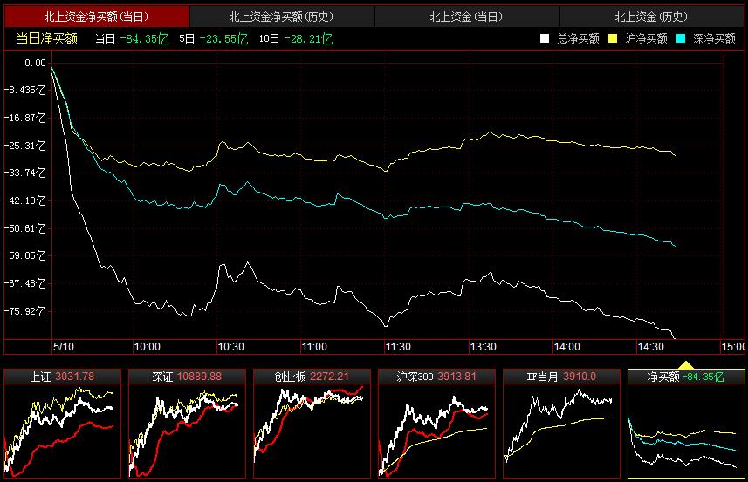Select the 北上资金(历史) tab
748x482 pixels.
coord(651,17)
